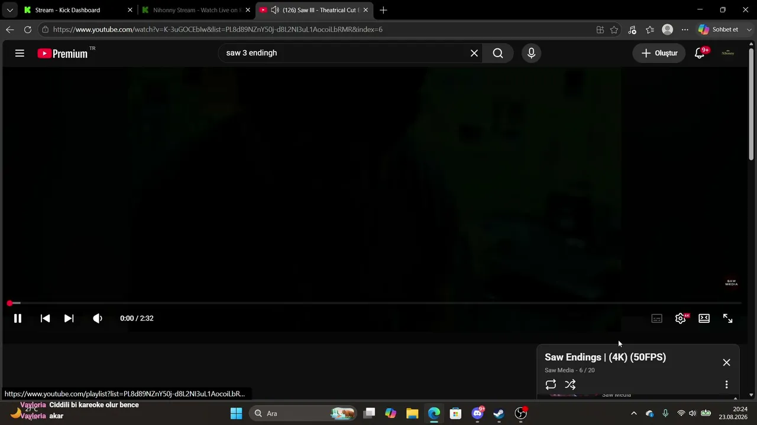Image resolution: width=757 pixels, height=425 pixels.
Task: Open the Windows Start menu
Action: tap(236, 413)
